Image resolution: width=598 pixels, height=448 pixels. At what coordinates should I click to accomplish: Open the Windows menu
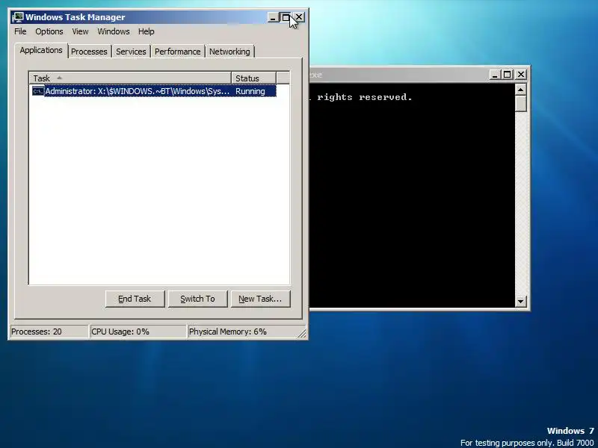[x=114, y=31]
